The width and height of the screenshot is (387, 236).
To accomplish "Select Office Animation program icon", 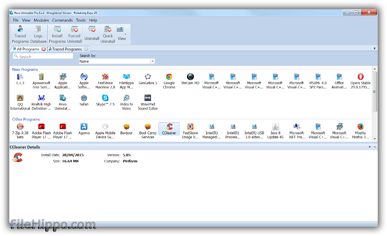I will pos(339,81).
